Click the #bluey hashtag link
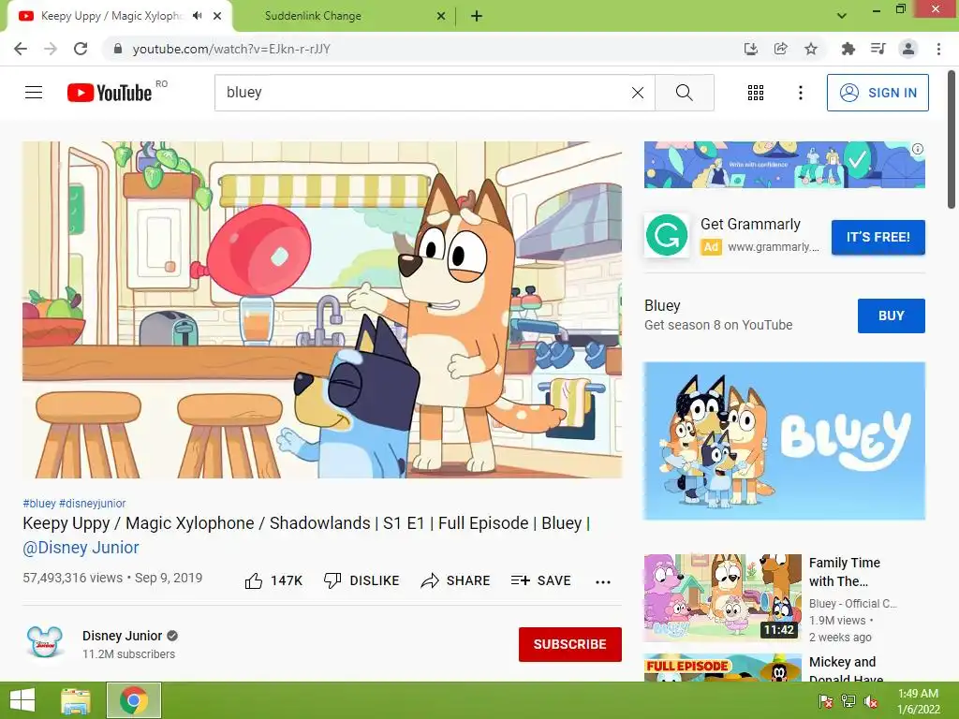959x719 pixels. tap(39, 503)
